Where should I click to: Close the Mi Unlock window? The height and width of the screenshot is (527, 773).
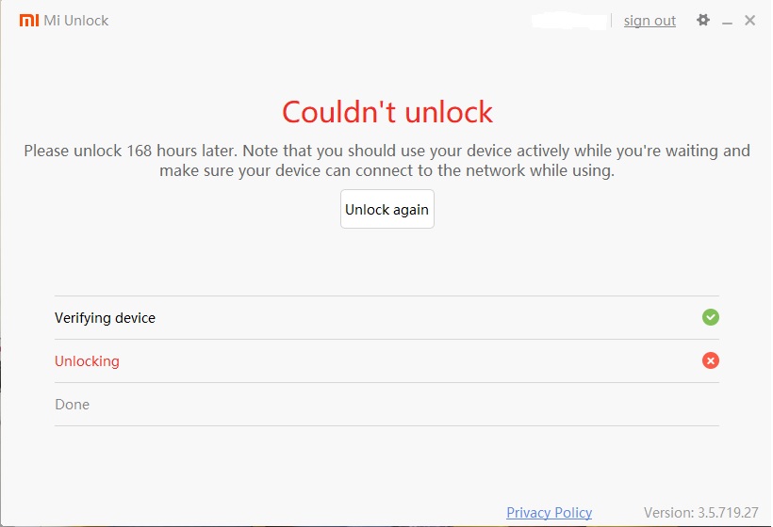750,20
